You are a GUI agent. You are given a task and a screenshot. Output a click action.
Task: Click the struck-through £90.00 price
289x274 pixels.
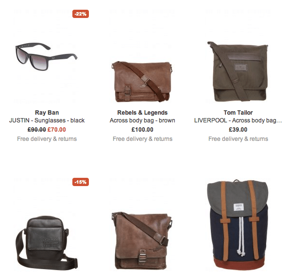[x=37, y=130]
